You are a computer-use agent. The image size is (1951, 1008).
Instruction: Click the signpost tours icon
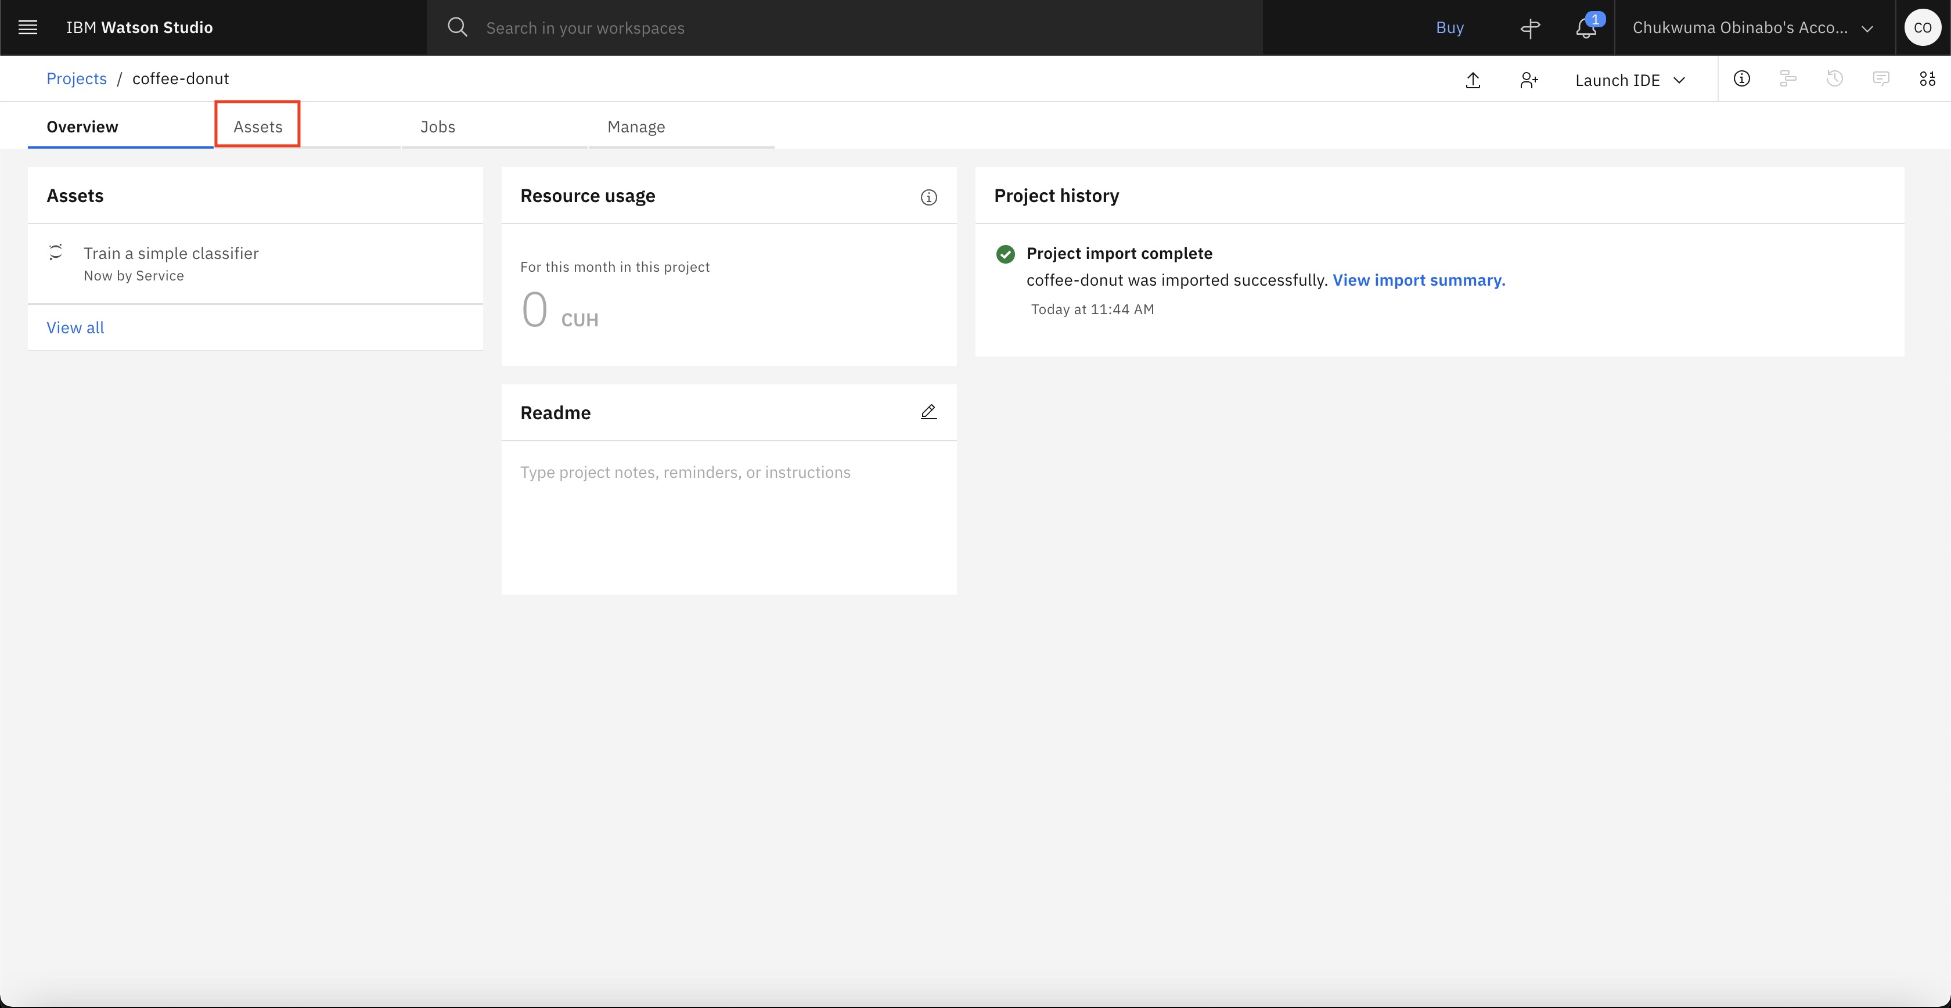click(x=1530, y=28)
